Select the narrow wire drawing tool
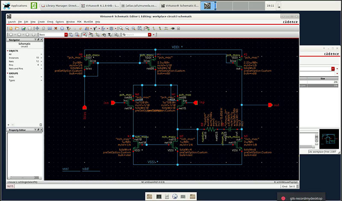Viewport: 342px width, 201px height. pyautogui.click(x=154, y=28)
